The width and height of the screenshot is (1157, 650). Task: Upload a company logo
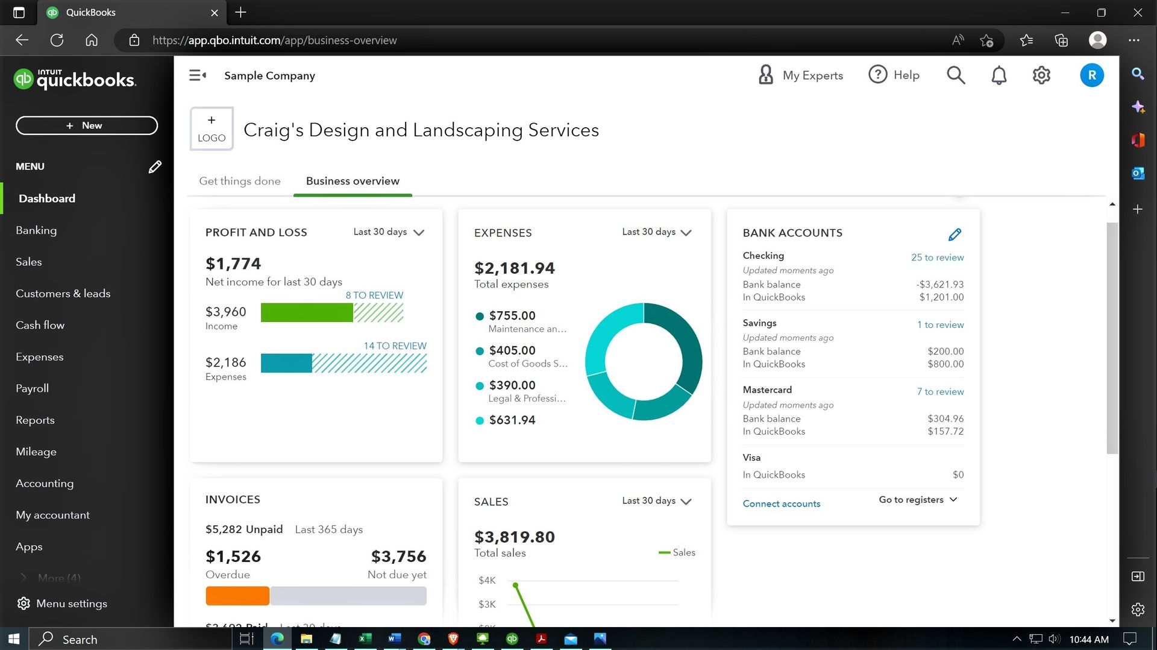pyautogui.click(x=211, y=128)
